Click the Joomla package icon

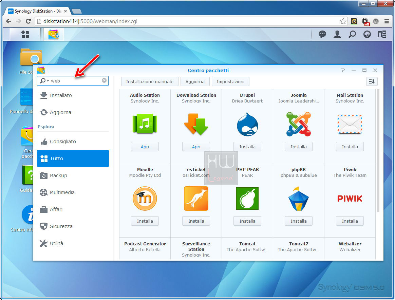(299, 124)
